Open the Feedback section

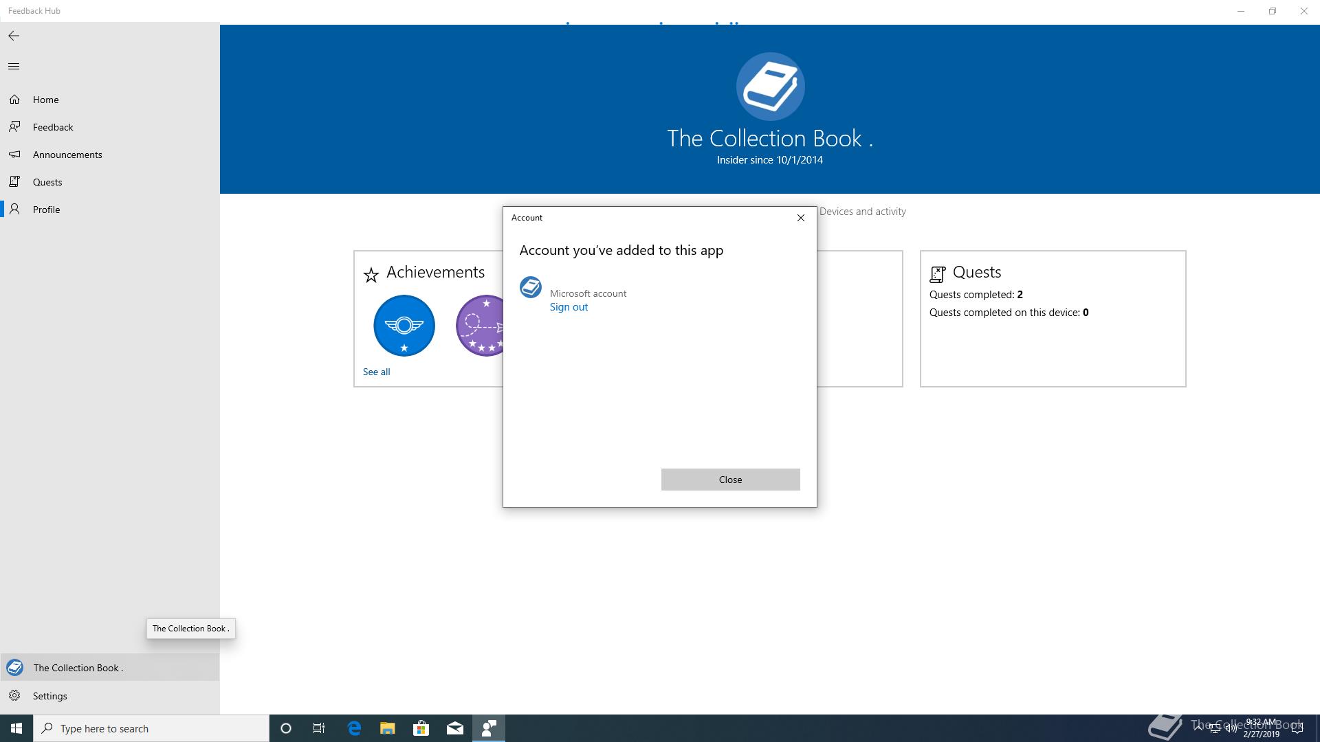pyautogui.click(x=110, y=127)
